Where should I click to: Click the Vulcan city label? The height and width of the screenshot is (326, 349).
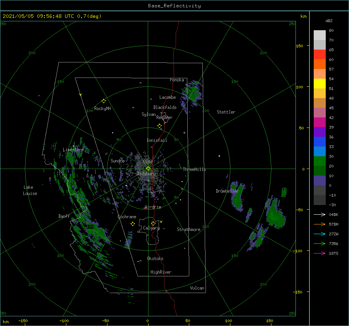point(197,288)
